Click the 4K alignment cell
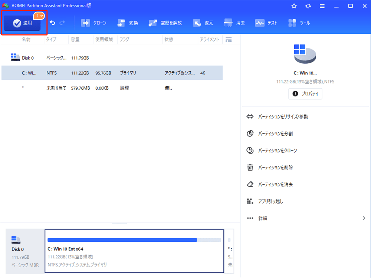 (203, 73)
